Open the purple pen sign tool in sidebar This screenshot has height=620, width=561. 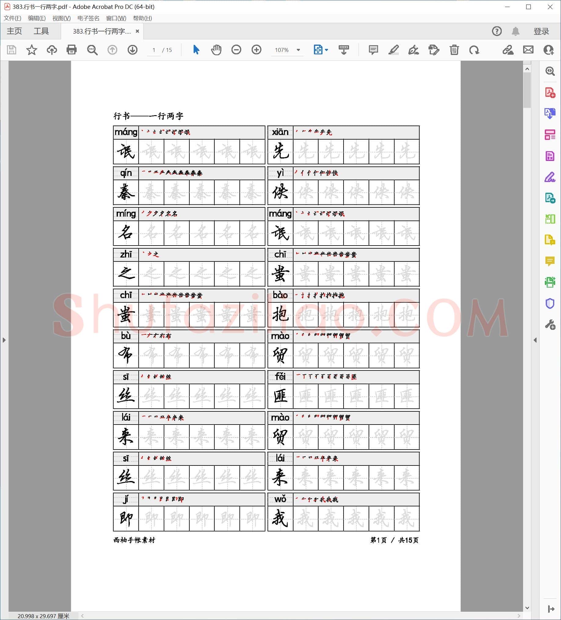tap(550, 177)
